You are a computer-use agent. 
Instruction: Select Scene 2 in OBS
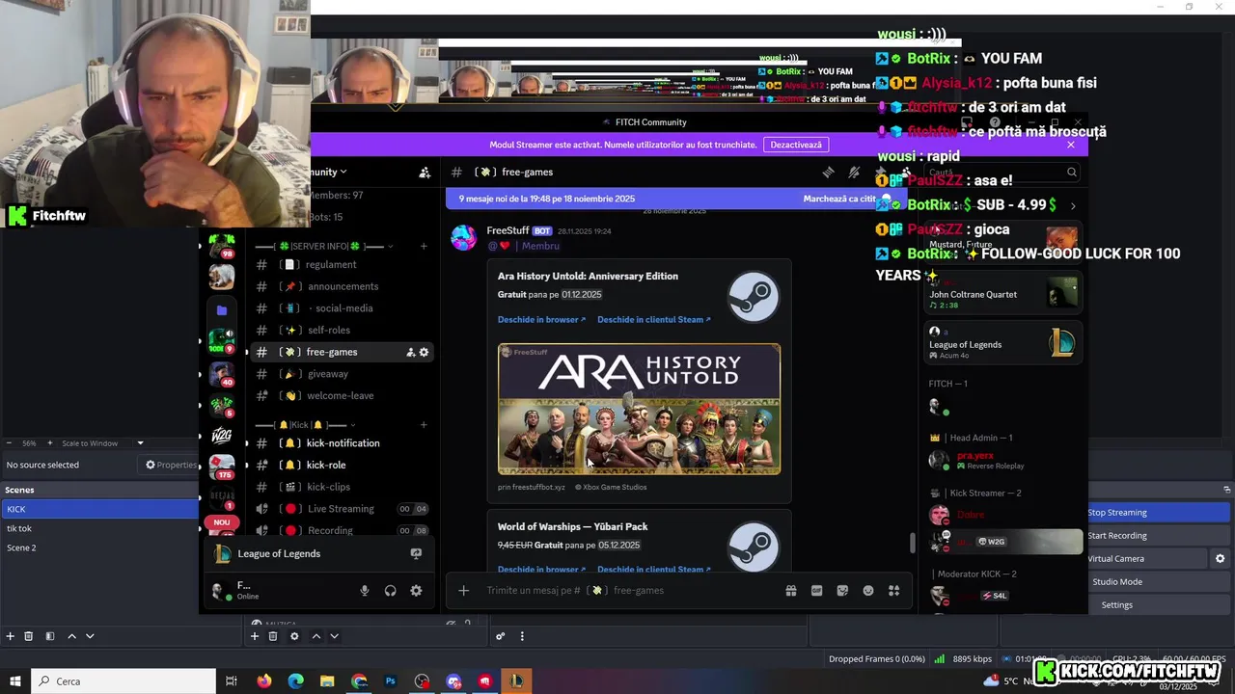[x=99, y=547]
